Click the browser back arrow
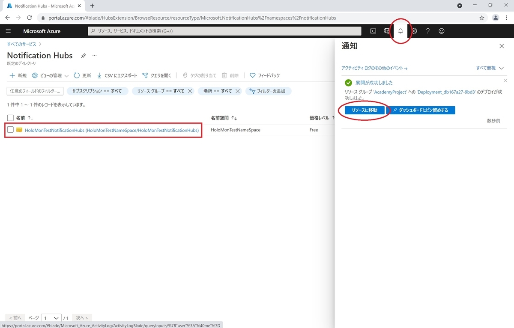The width and height of the screenshot is (514, 328). [7, 18]
